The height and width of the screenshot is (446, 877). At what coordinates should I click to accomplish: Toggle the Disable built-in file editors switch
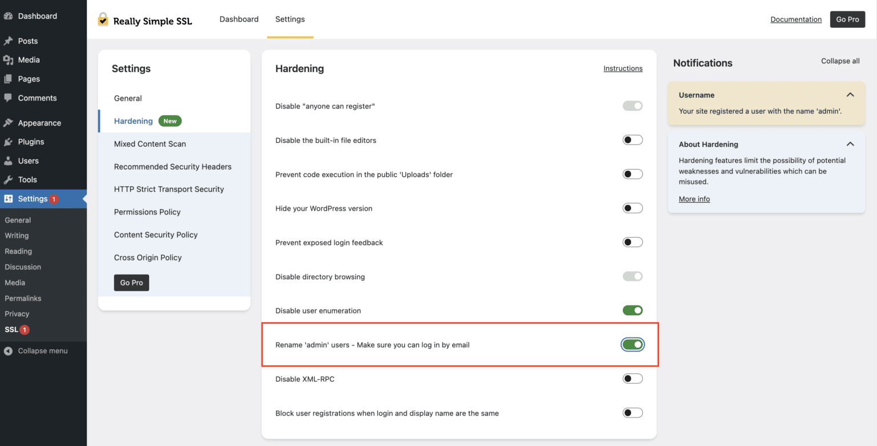pyautogui.click(x=633, y=139)
